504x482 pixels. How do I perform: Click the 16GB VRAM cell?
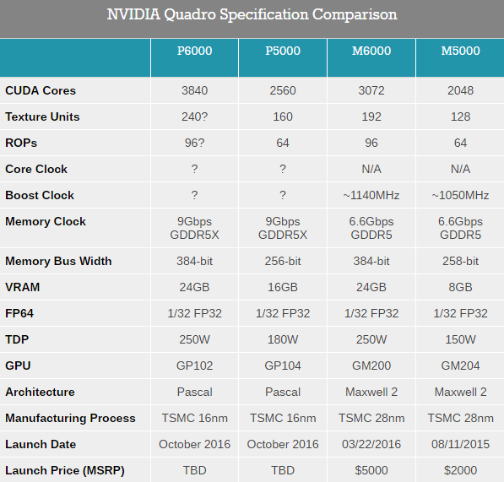[283, 287]
